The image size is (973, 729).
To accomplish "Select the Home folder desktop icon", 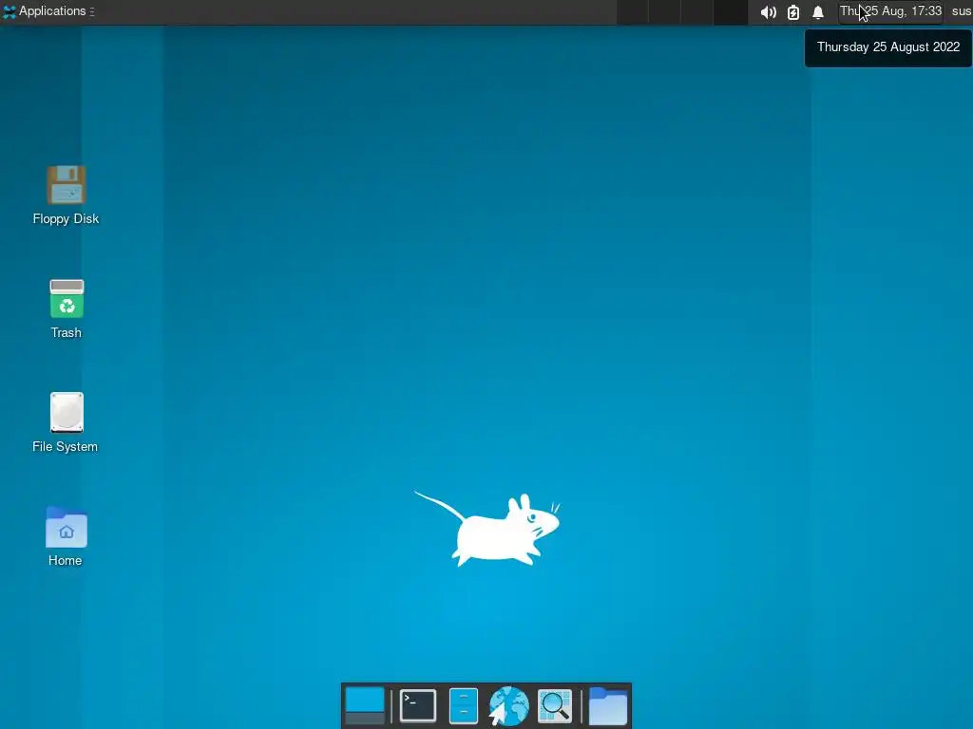I will (x=66, y=537).
